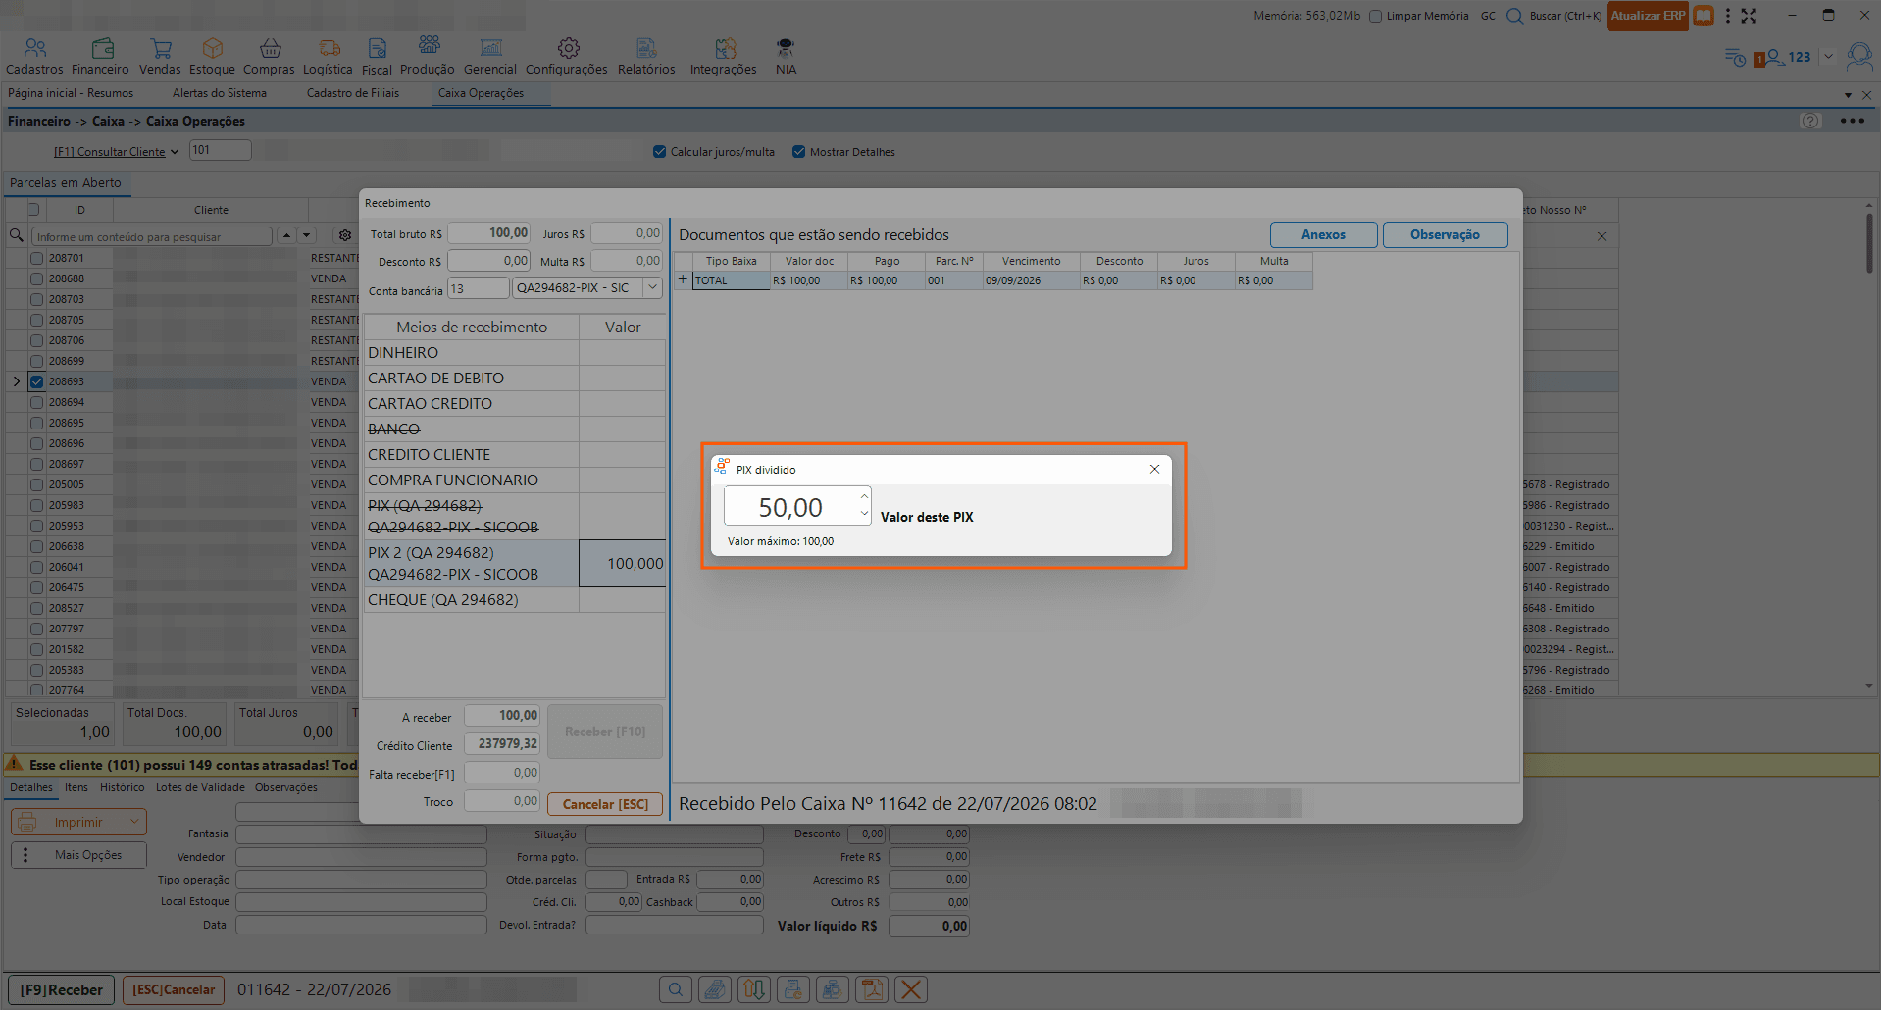
Task: Open the Vendas cart icon
Action: pyautogui.click(x=161, y=48)
